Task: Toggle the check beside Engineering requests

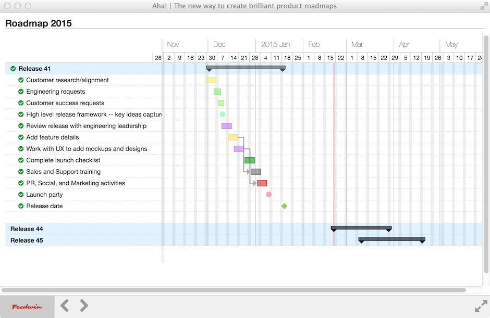Action: pyautogui.click(x=21, y=92)
